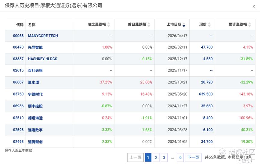Open stock code 00068 link
This screenshot has height=167, width=260.
(18, 36)
